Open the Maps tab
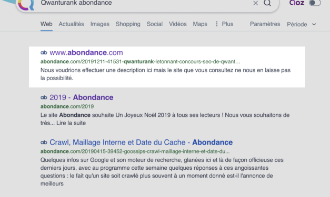Screen dimensions: 330x197 click(200, 24)
